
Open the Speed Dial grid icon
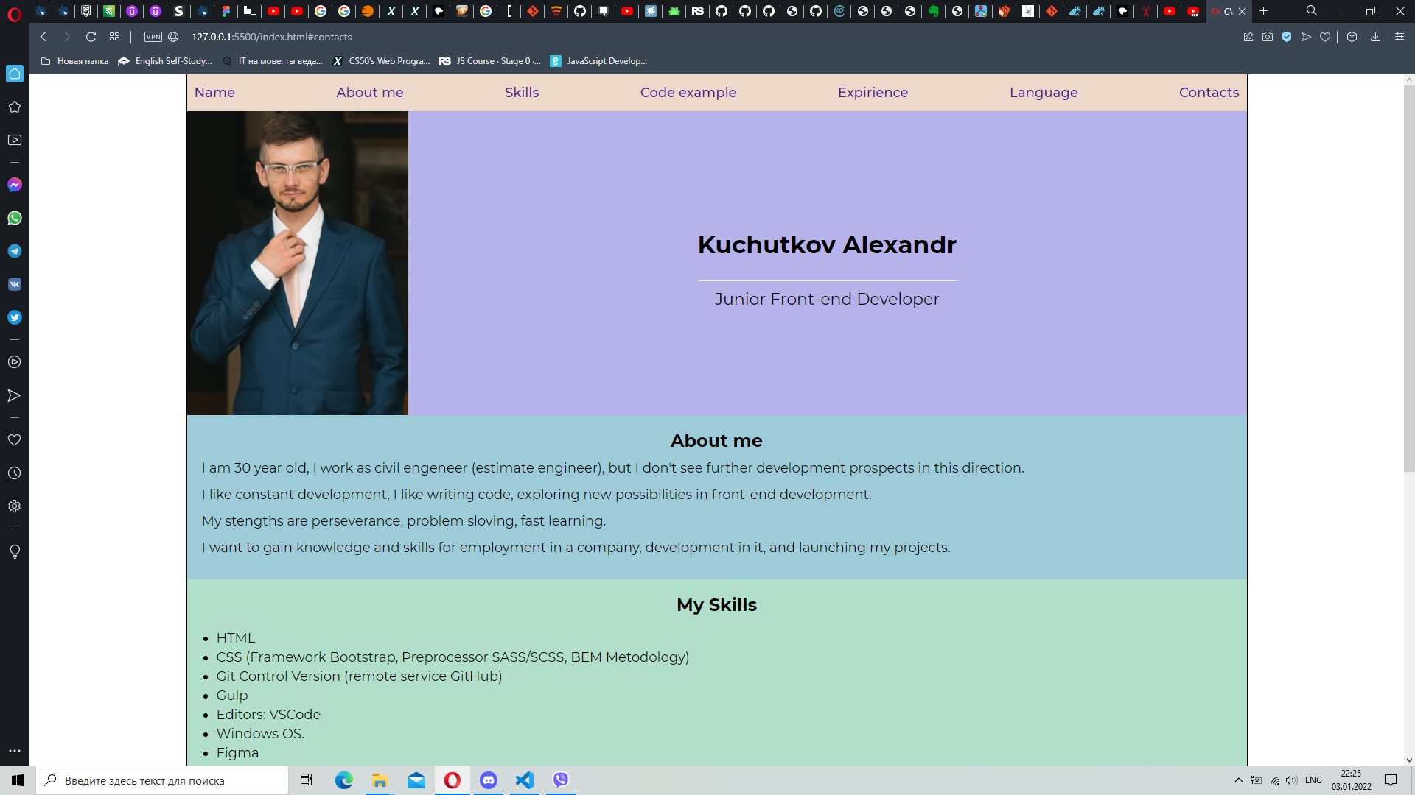coord(114,37)
